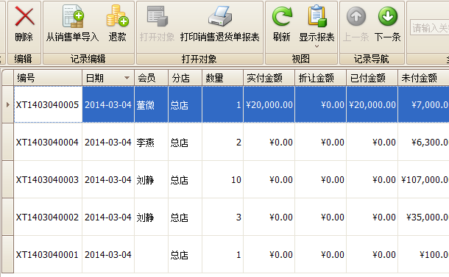Click row selector of XT1403040005
The image size is (449, 277).
(x=8, y=104)
